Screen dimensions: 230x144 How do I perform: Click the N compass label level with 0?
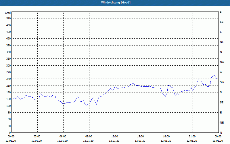(x=221, y=133)
